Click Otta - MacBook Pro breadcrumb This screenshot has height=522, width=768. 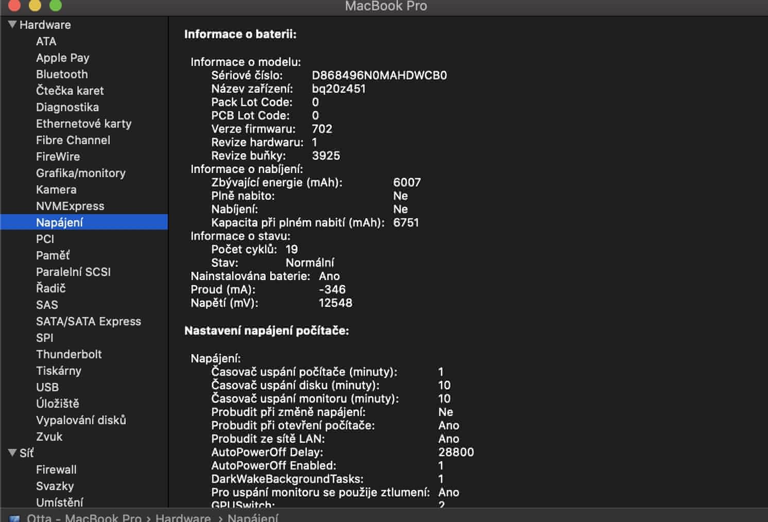coord(84,518)
